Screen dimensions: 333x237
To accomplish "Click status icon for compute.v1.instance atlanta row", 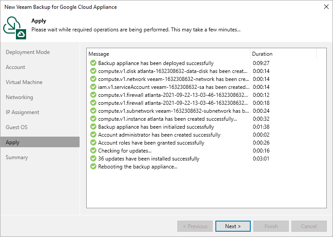I will [93, 119].
